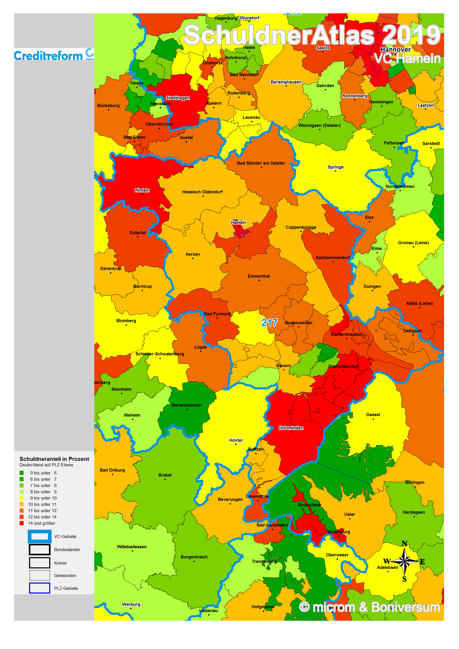This screenshot has width=459, height=649.
Task: Click the Coppenbrügge label
Action: click(301, 227)
